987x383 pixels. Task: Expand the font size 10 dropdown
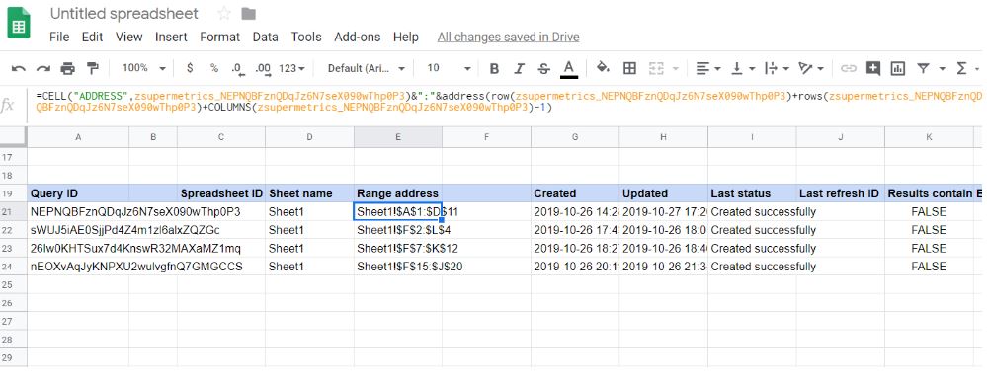(449, 68)
